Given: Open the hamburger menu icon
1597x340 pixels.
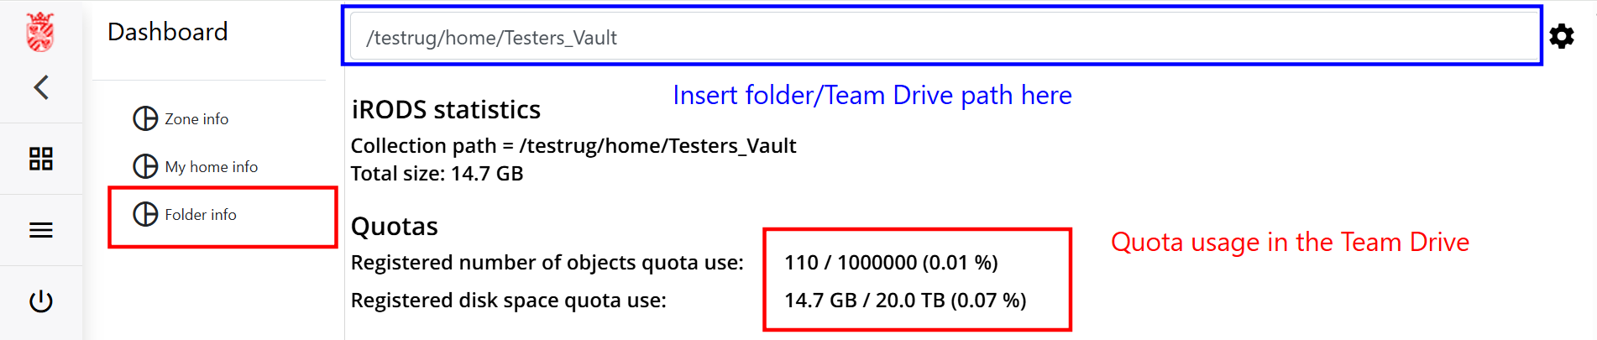Looking at the screenshot, I should point(40,230).
